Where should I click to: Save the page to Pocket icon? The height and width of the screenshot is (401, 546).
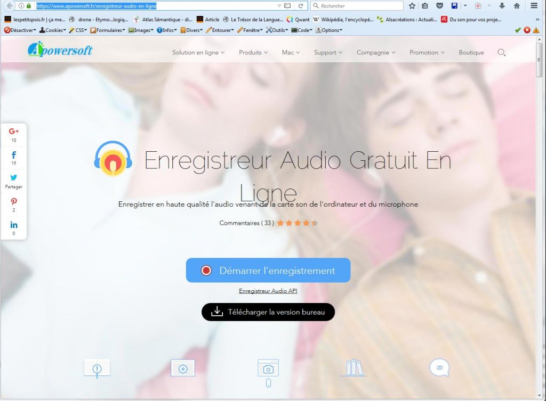coord(440,5)
